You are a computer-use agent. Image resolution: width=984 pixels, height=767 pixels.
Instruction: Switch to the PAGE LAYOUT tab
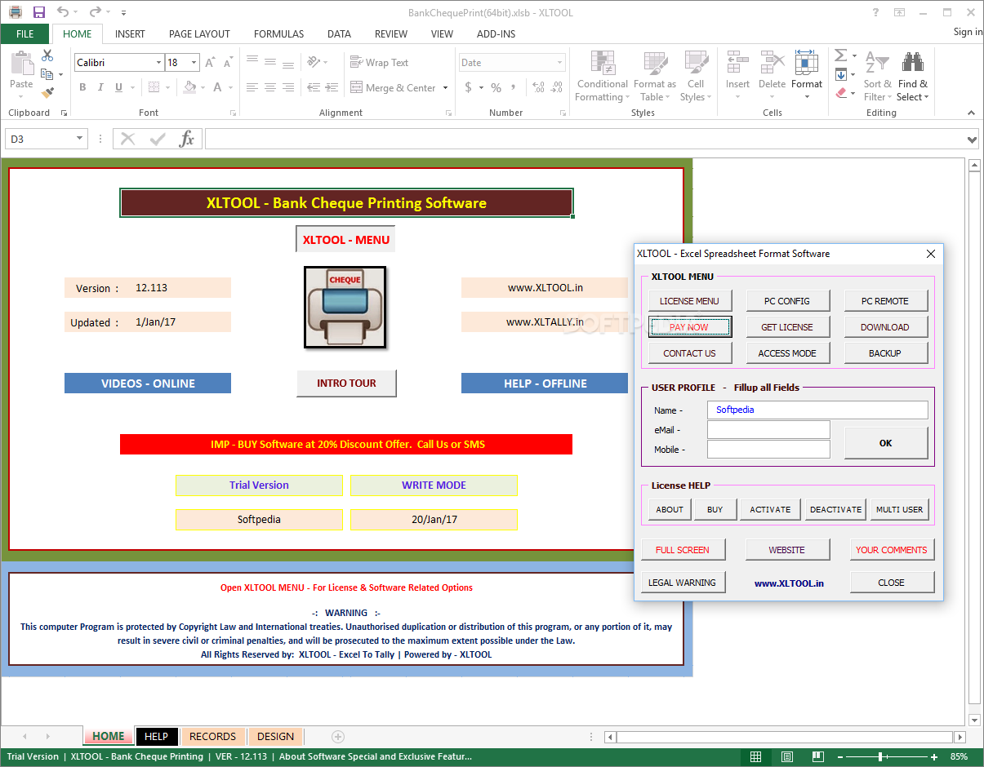[199, 33]
